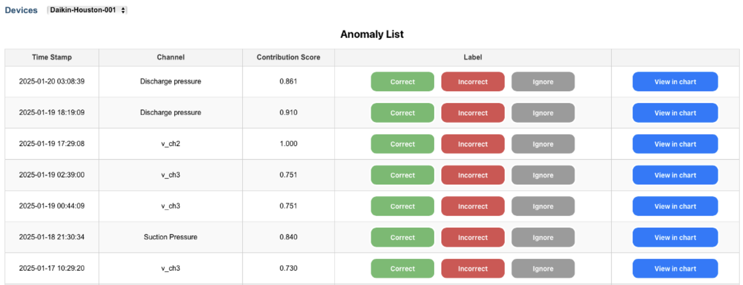
Task: Mark Suction Pressure anomaly as Correct
Action: [402, 237]
